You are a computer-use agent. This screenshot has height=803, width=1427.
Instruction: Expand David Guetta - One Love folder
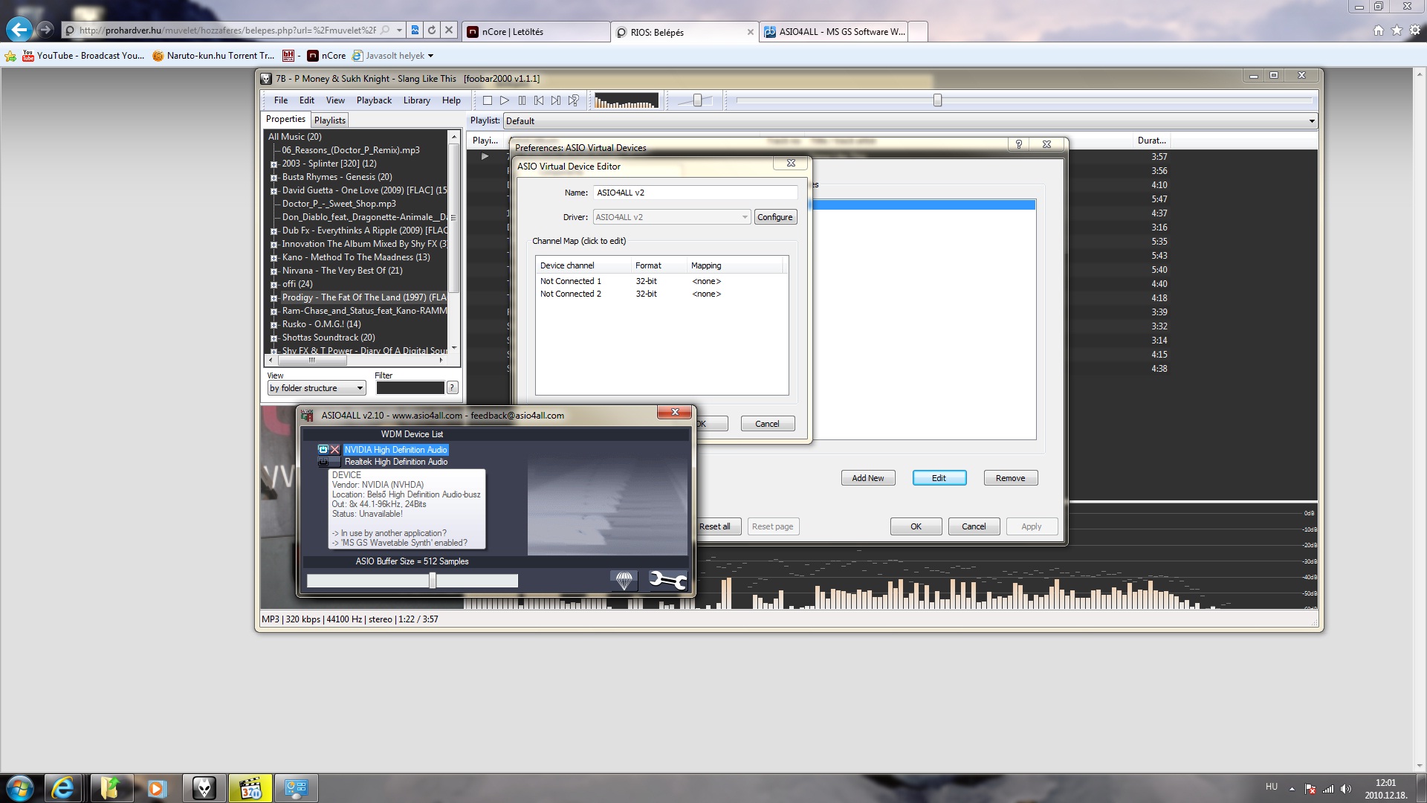tap(274, 191)
